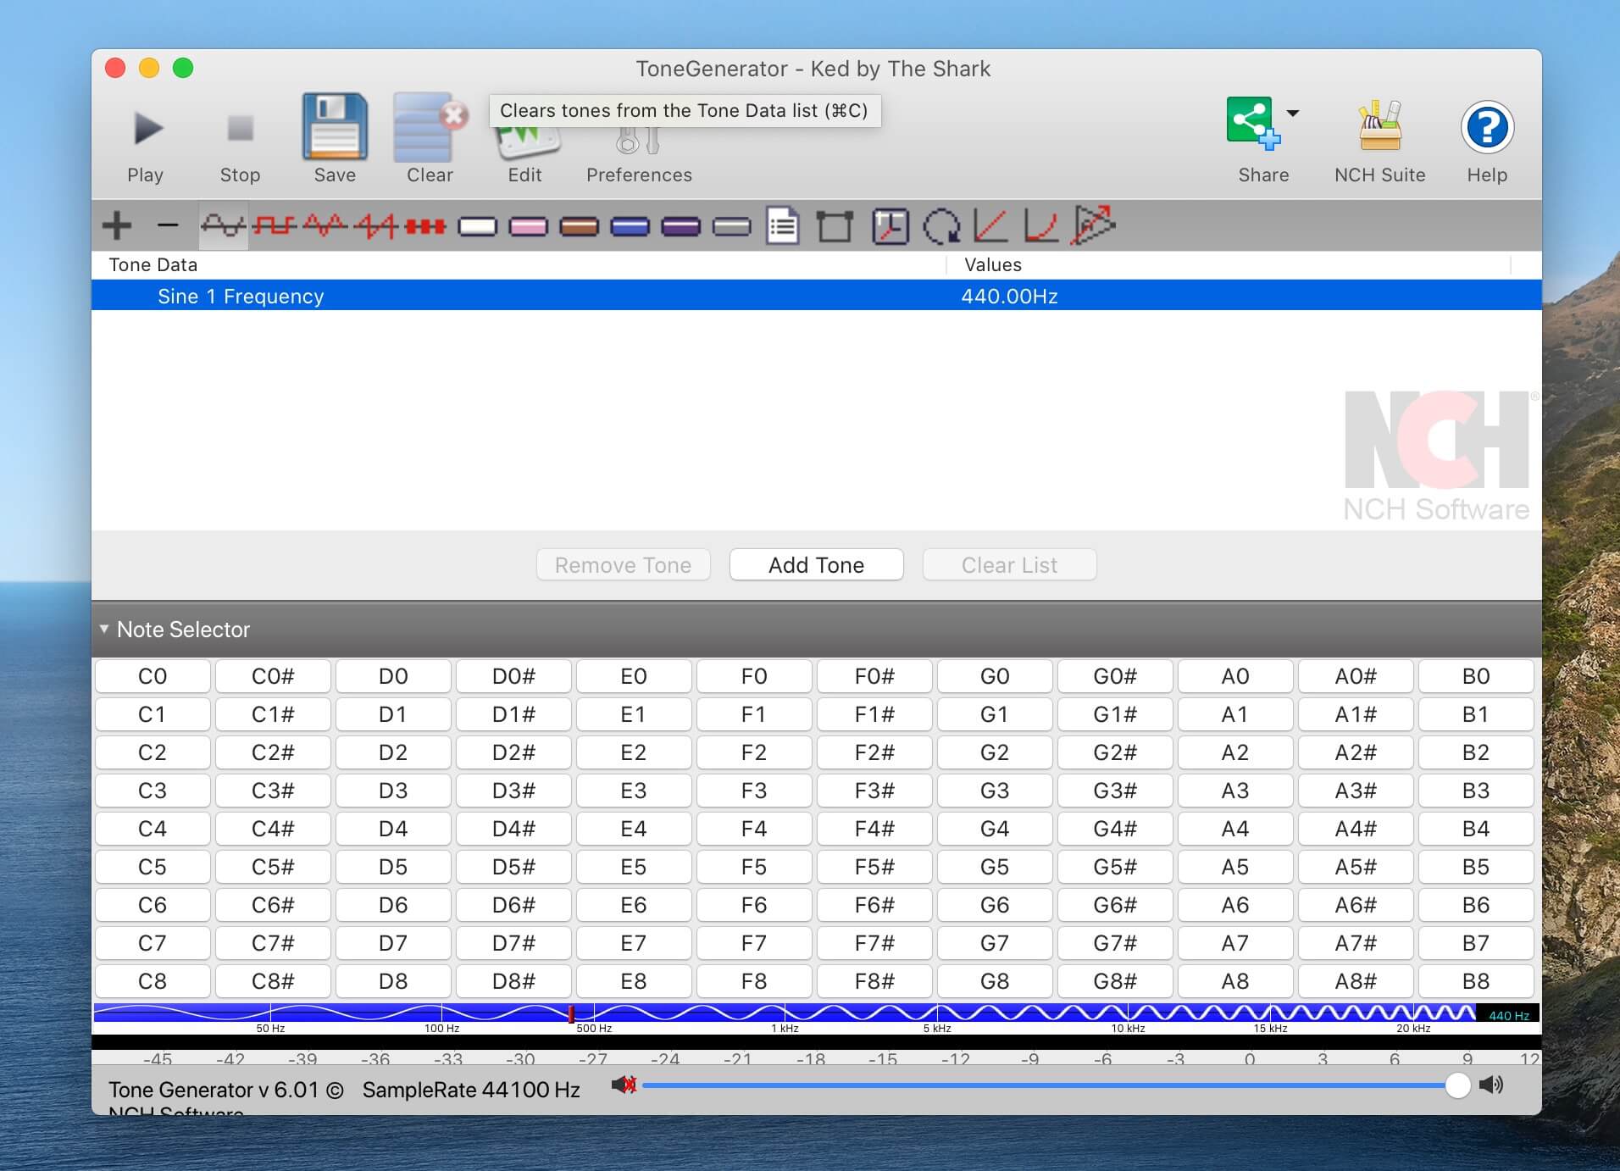Screen dimensions: 1620x1171
Task: Click the green Share icon
Action: coord(1252,124)
